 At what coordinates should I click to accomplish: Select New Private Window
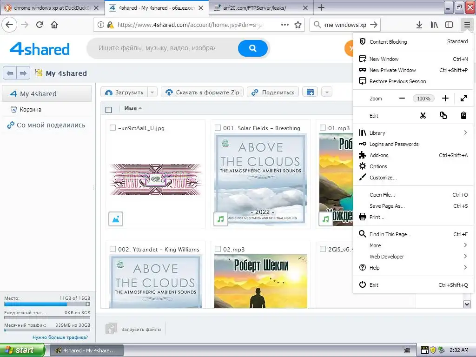pos(413,70)
